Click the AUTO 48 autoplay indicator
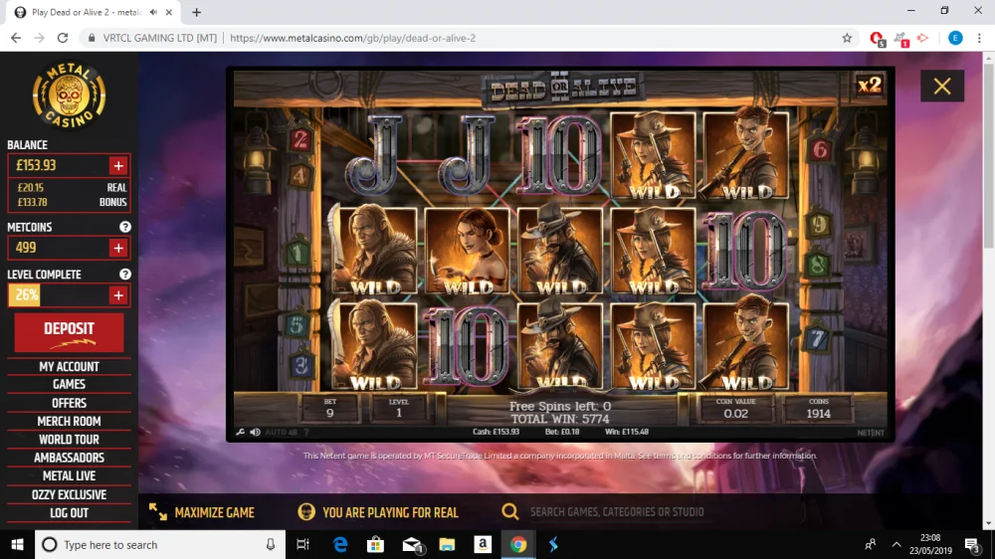This screenshot has width=995, height=559. click(282, 432)
